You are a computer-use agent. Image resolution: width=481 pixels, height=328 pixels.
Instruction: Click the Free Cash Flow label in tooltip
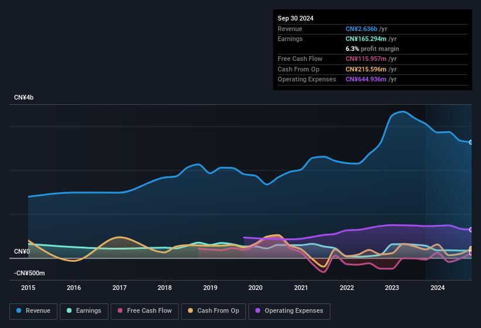[300, 59]
